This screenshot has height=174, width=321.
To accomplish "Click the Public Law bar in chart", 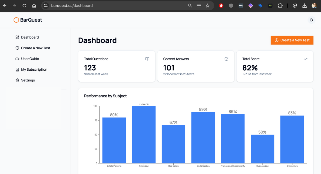I will coord(144,135).
